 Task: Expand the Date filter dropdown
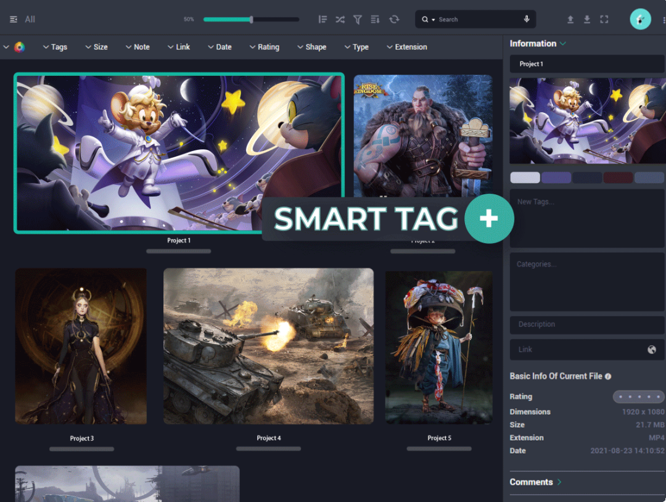tap(220, 47)
